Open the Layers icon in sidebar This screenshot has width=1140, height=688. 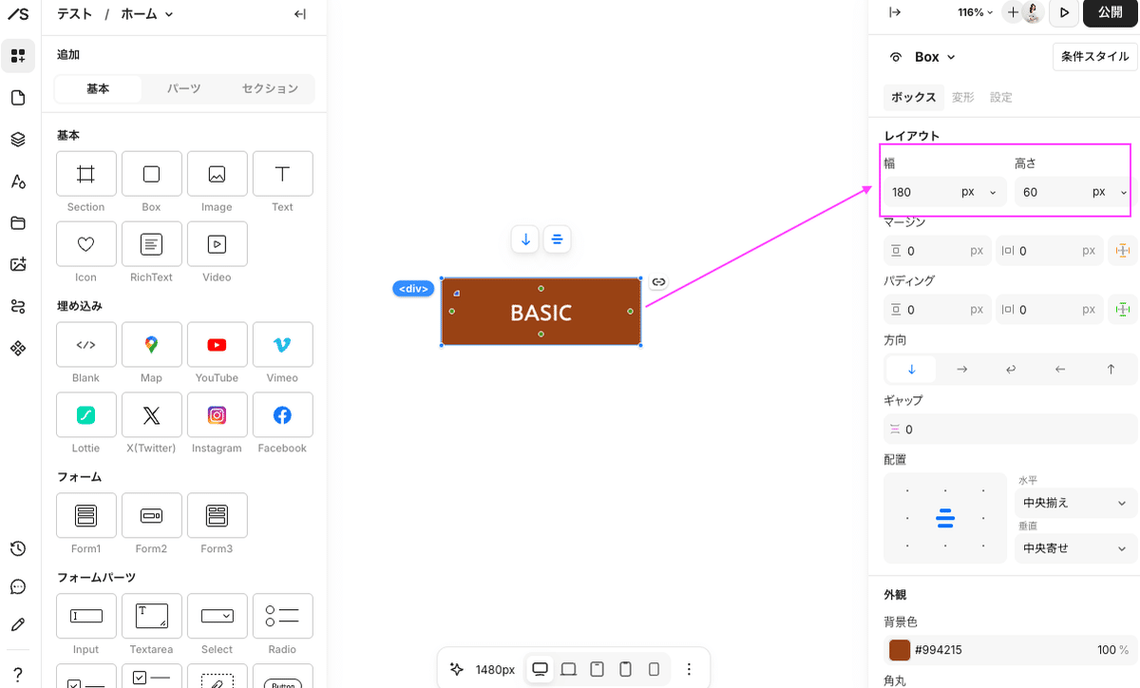tap(18, 140)
